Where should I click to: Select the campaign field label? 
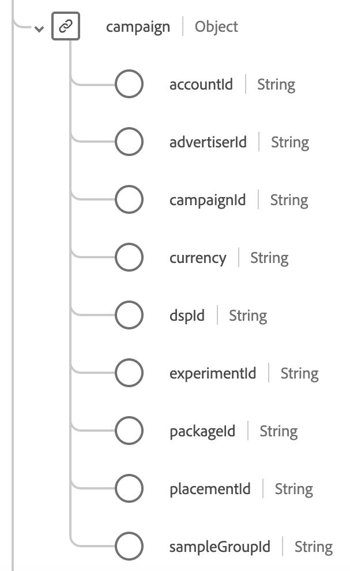coord(138,27)
